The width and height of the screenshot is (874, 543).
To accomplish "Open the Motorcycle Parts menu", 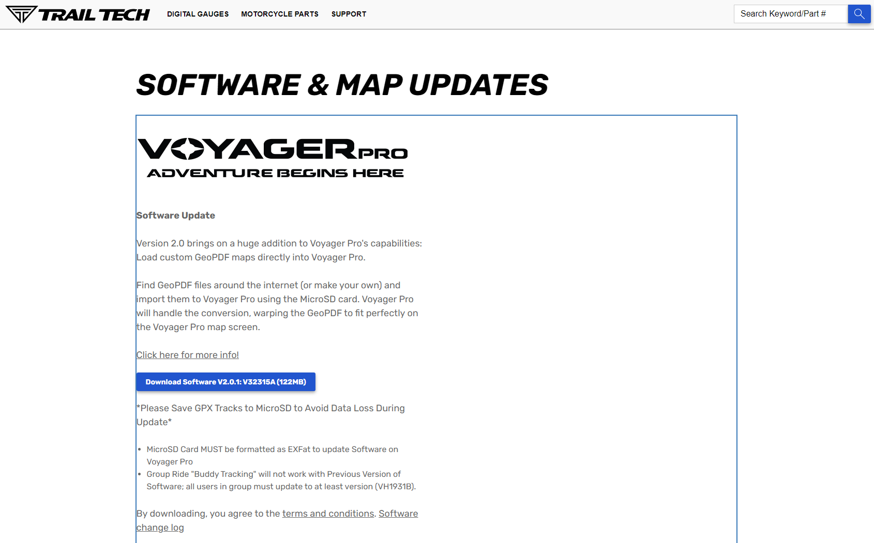I will point(280,14).
